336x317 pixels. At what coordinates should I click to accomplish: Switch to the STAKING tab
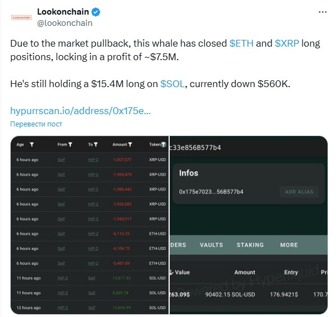(250, 245)
